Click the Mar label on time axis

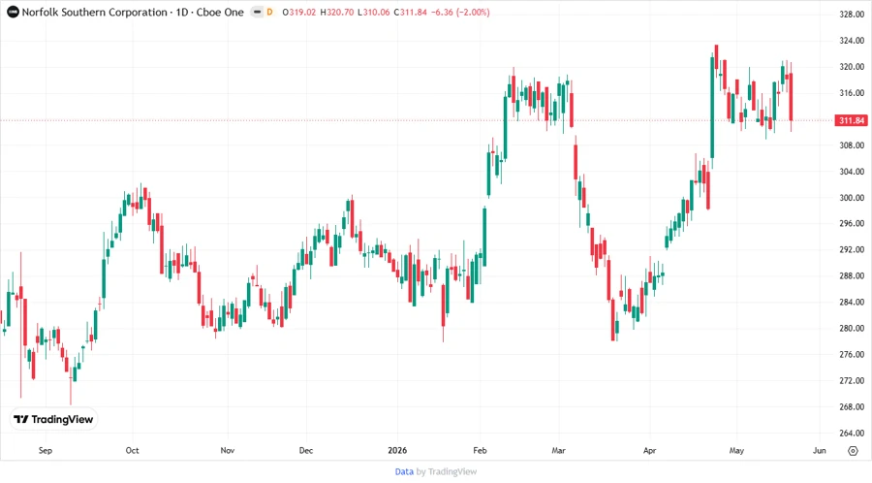(558, 450)
